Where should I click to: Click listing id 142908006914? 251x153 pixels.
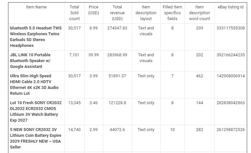coord(230,76)
